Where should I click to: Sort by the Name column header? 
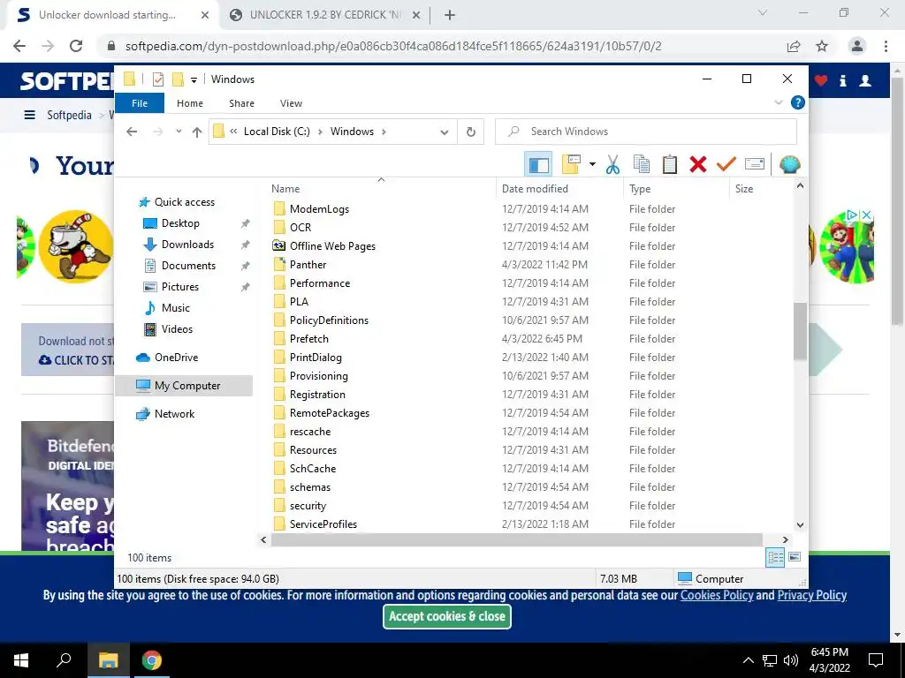tap(381, 189)
